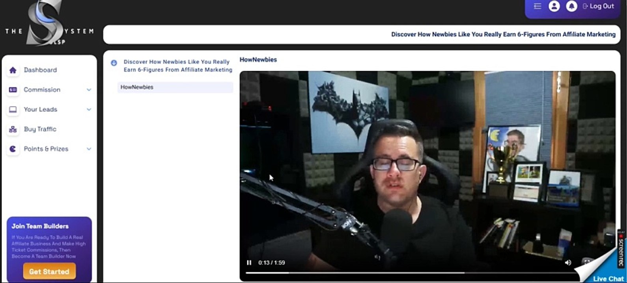The width and height of the screenshot is (627, 283).
Task: Select the HowNewbies lesson in the list
Action: [x=175, y=87]
